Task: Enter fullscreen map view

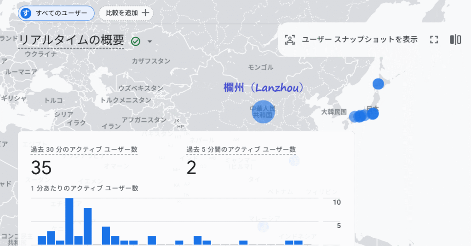Action: 434,40
